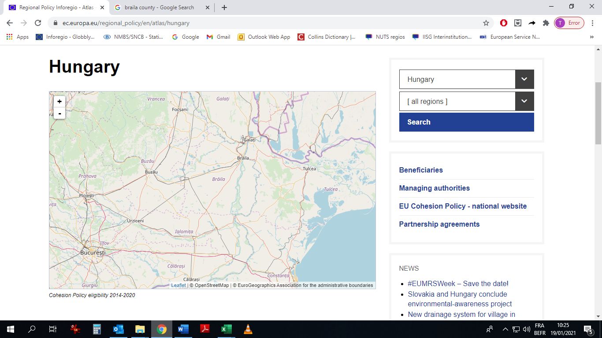The height and width of the screenshot is (338, 602).
Task: Click the blue Search button
Action: click(x=467, y=122)
